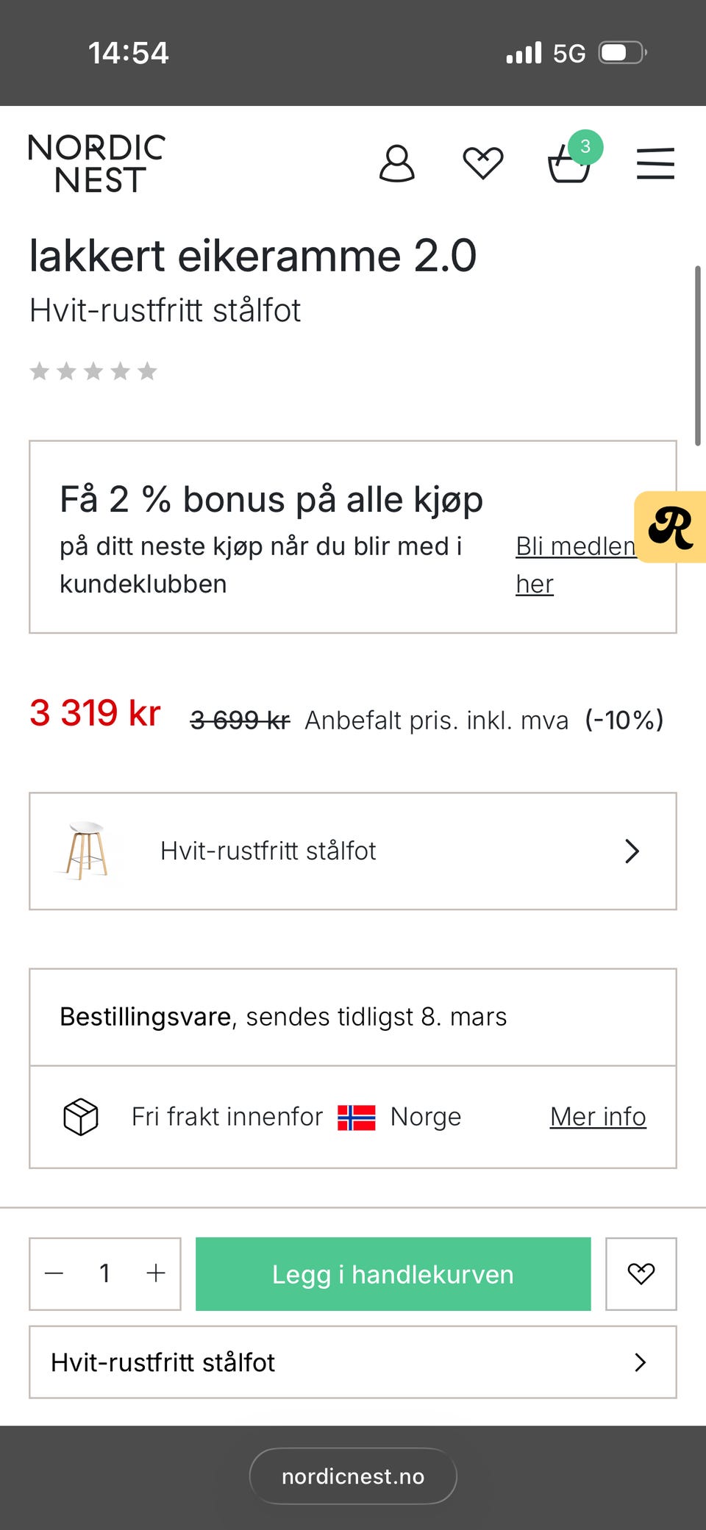Image resolution: width=706 pixels, height=1530 pixels.
Task: Click the Nordic Nest logo
Action: pyautogui.click(x=96, y=163)
